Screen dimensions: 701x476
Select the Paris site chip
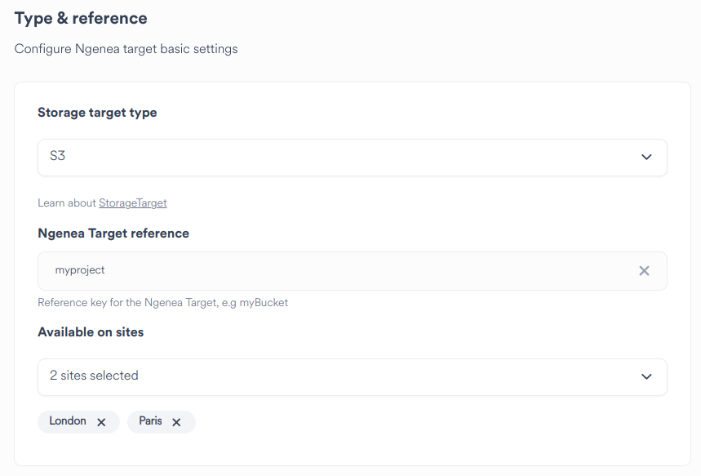(149, 422)
